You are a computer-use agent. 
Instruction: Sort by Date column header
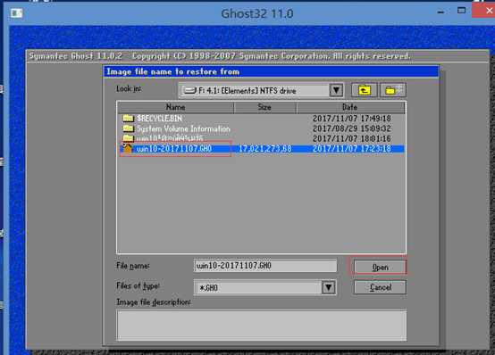pyautogui.click(x=350, y=107)
